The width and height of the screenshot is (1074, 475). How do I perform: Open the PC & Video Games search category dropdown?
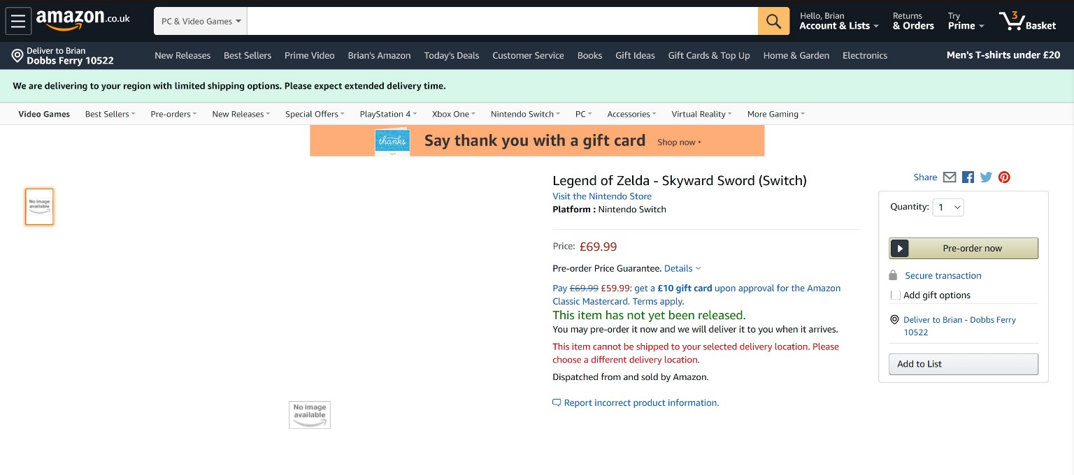pos(201,21)
